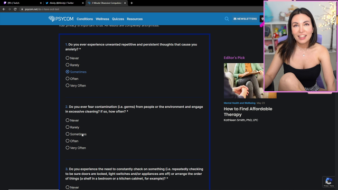
Task: Click the Mental Health and Wellbeing category link
Action: [x=239, y=103]
